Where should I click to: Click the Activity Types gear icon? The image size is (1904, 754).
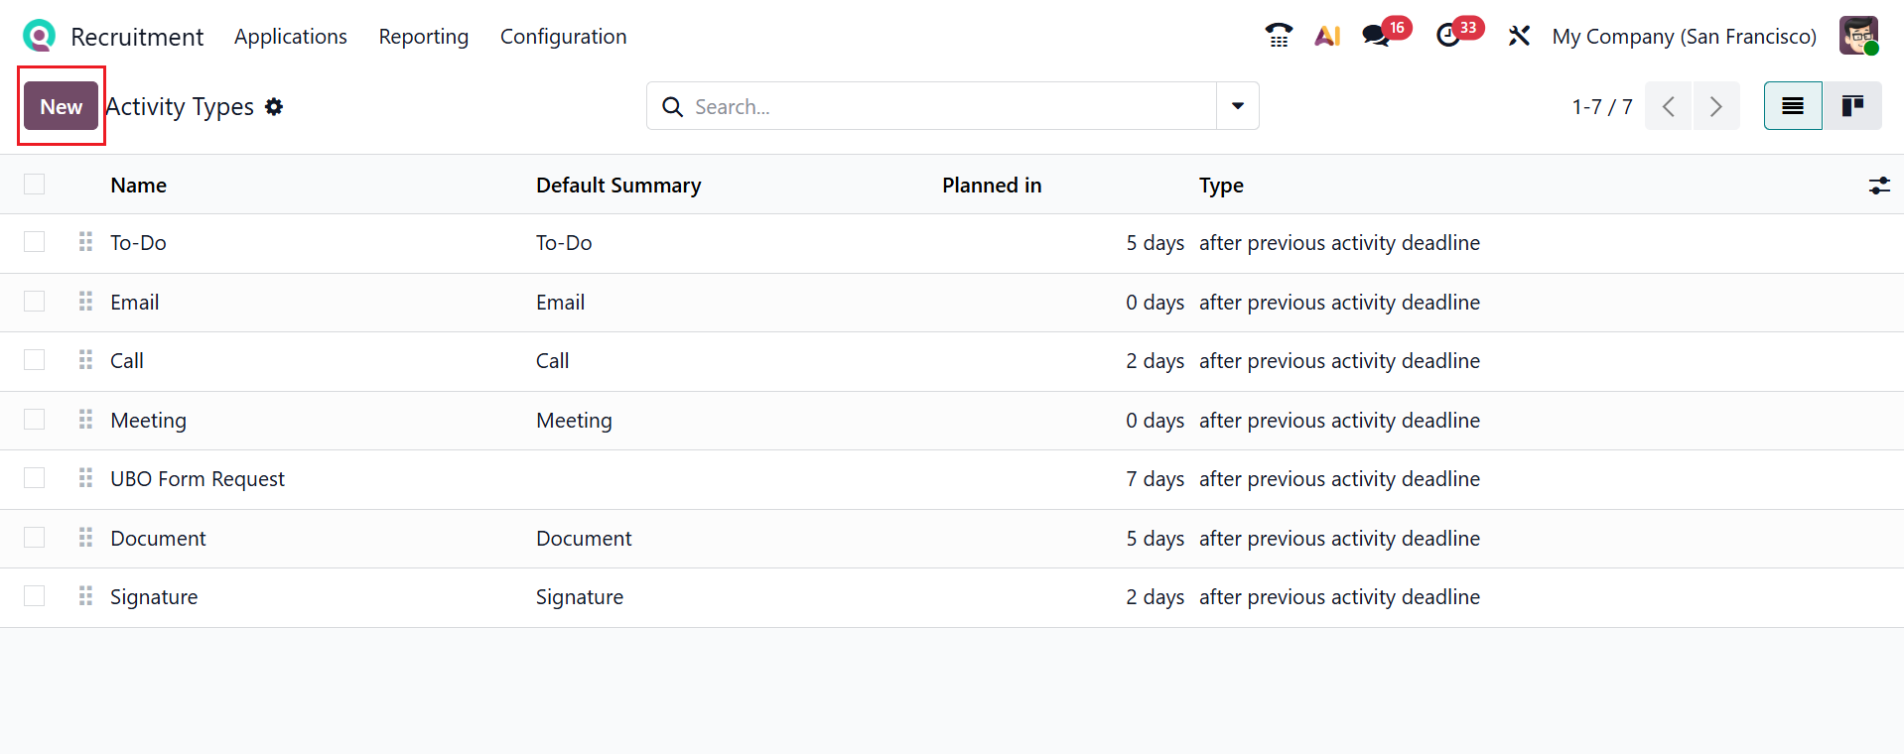pyautogui.click(x=274, y=107)
